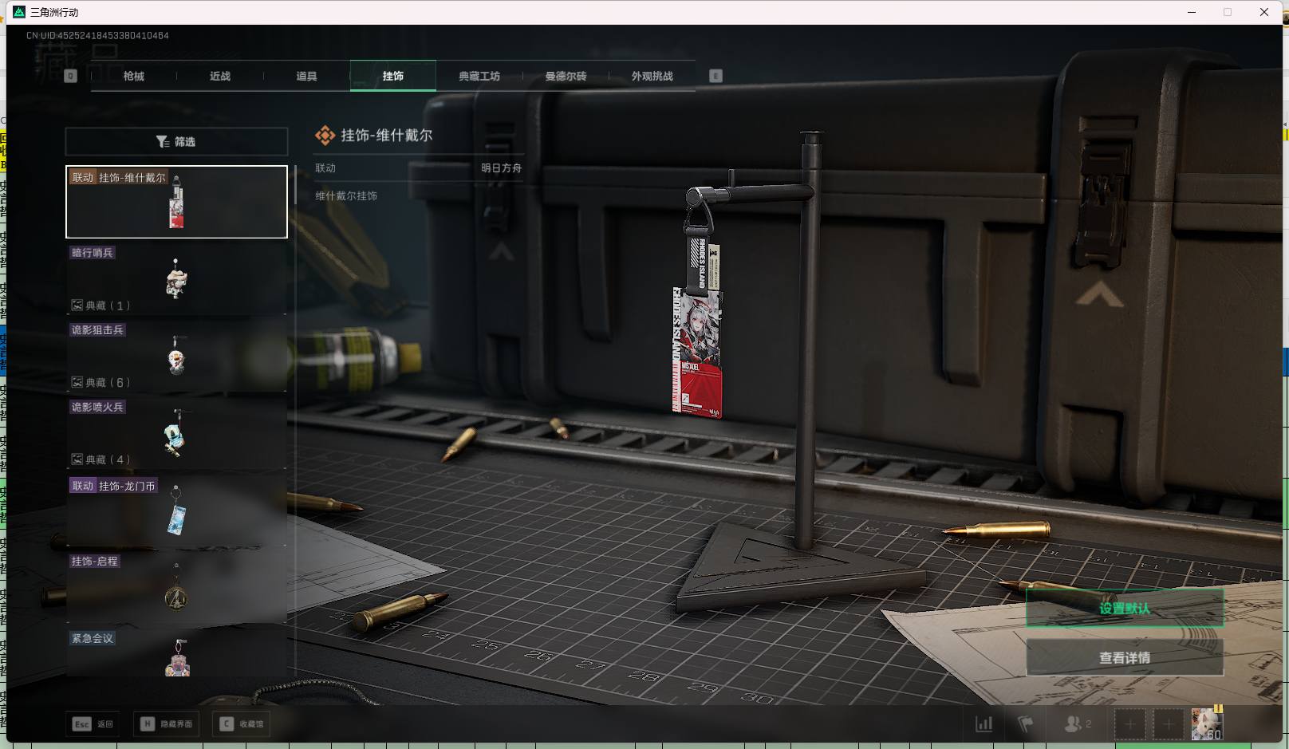The height and width of the screenshot is (749, 1289).
Task: Select the 诡影喷火兵 charm card
Action: (176, 432)
